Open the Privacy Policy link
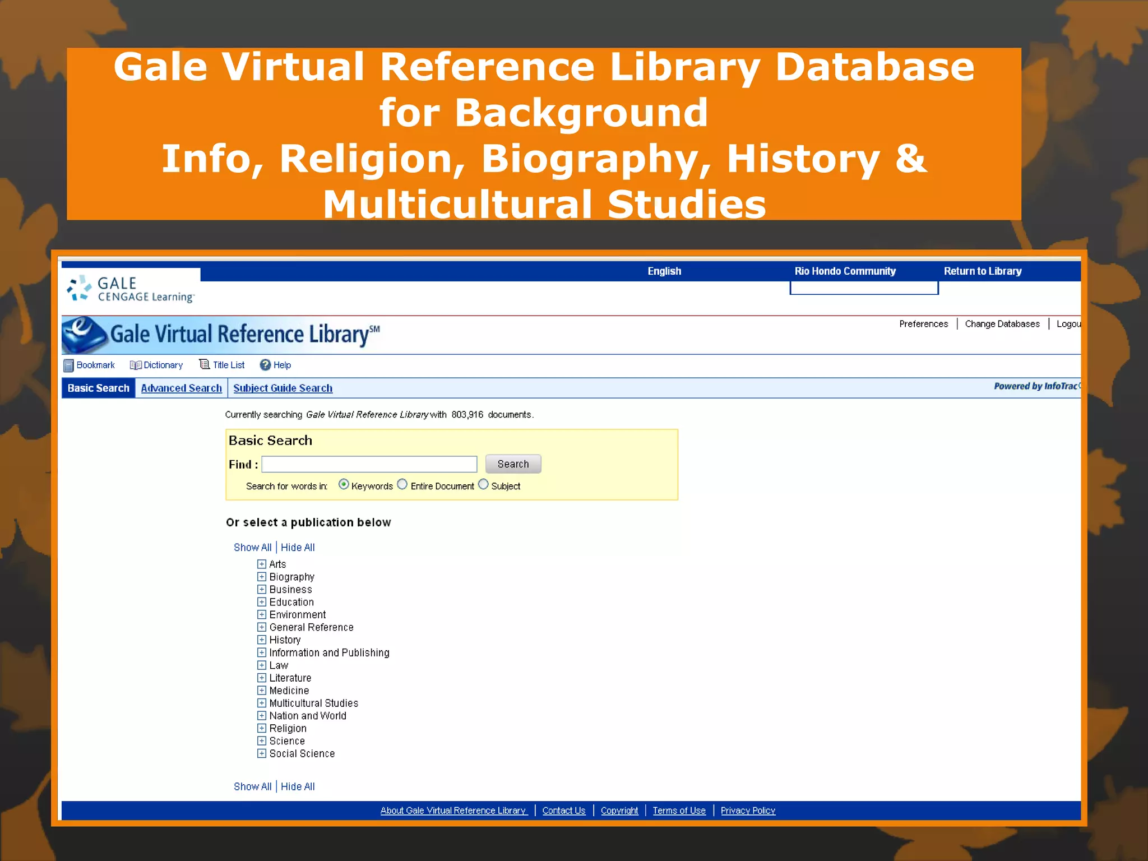This screenshot has height=861, width=1148. (748, 811)
